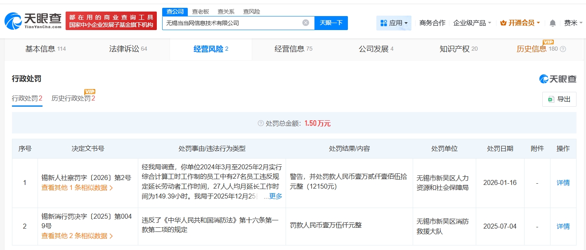The width and height of the screenshot is (586, 250).
Task: Open the 开通会员 membership dropdown
Action: (520, 23)
